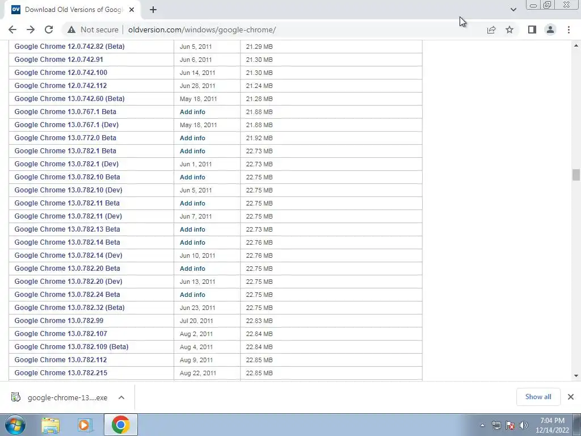The width and height of the screenshot is (581, 436).
Task: Share this page icon
Action: point(491,30)
